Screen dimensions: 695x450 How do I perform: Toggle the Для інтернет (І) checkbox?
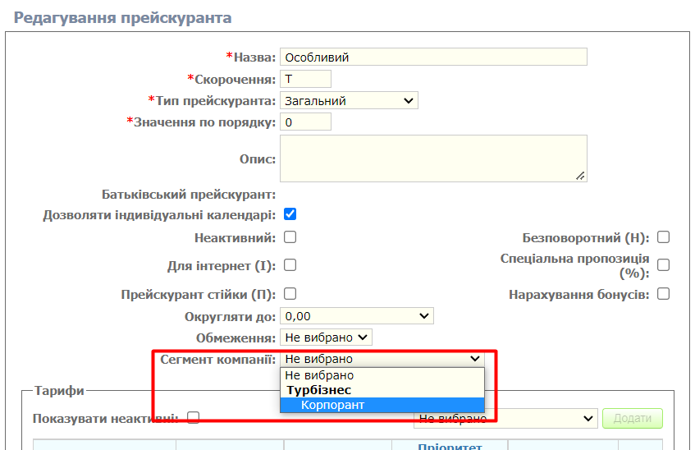coord(290,265)
